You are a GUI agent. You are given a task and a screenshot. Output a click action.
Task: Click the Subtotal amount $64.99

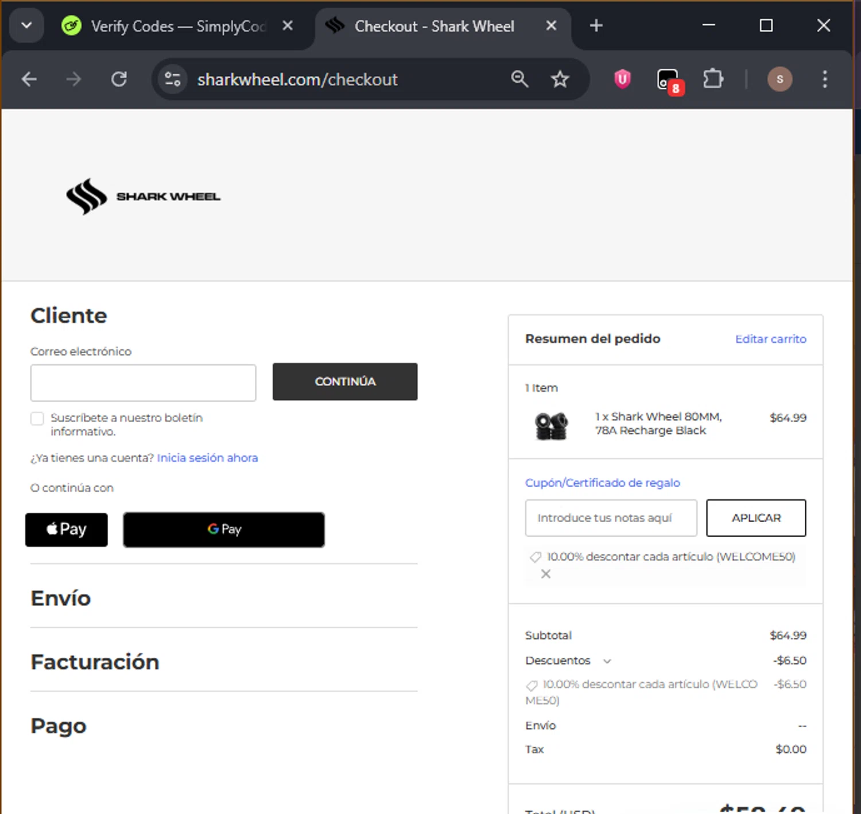[x=788, y=635]
